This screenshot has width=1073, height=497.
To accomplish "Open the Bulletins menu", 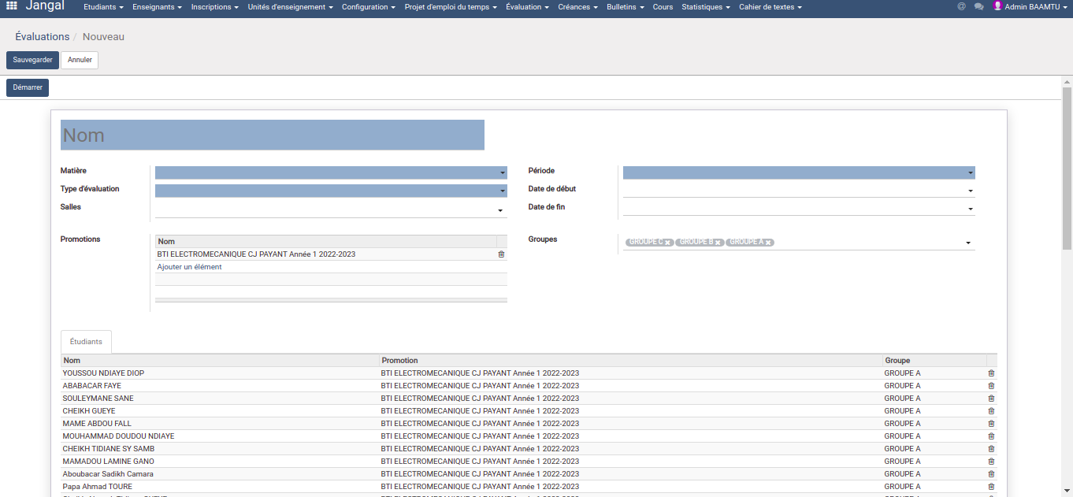I will pos(625,7).
